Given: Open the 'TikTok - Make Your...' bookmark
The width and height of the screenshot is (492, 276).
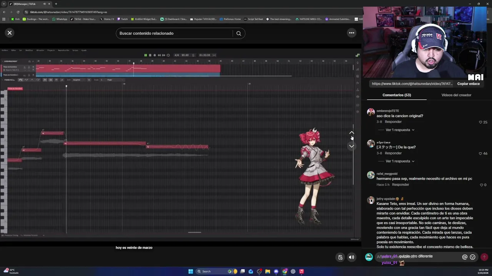Looking at the screenshot, I should 83,19.
